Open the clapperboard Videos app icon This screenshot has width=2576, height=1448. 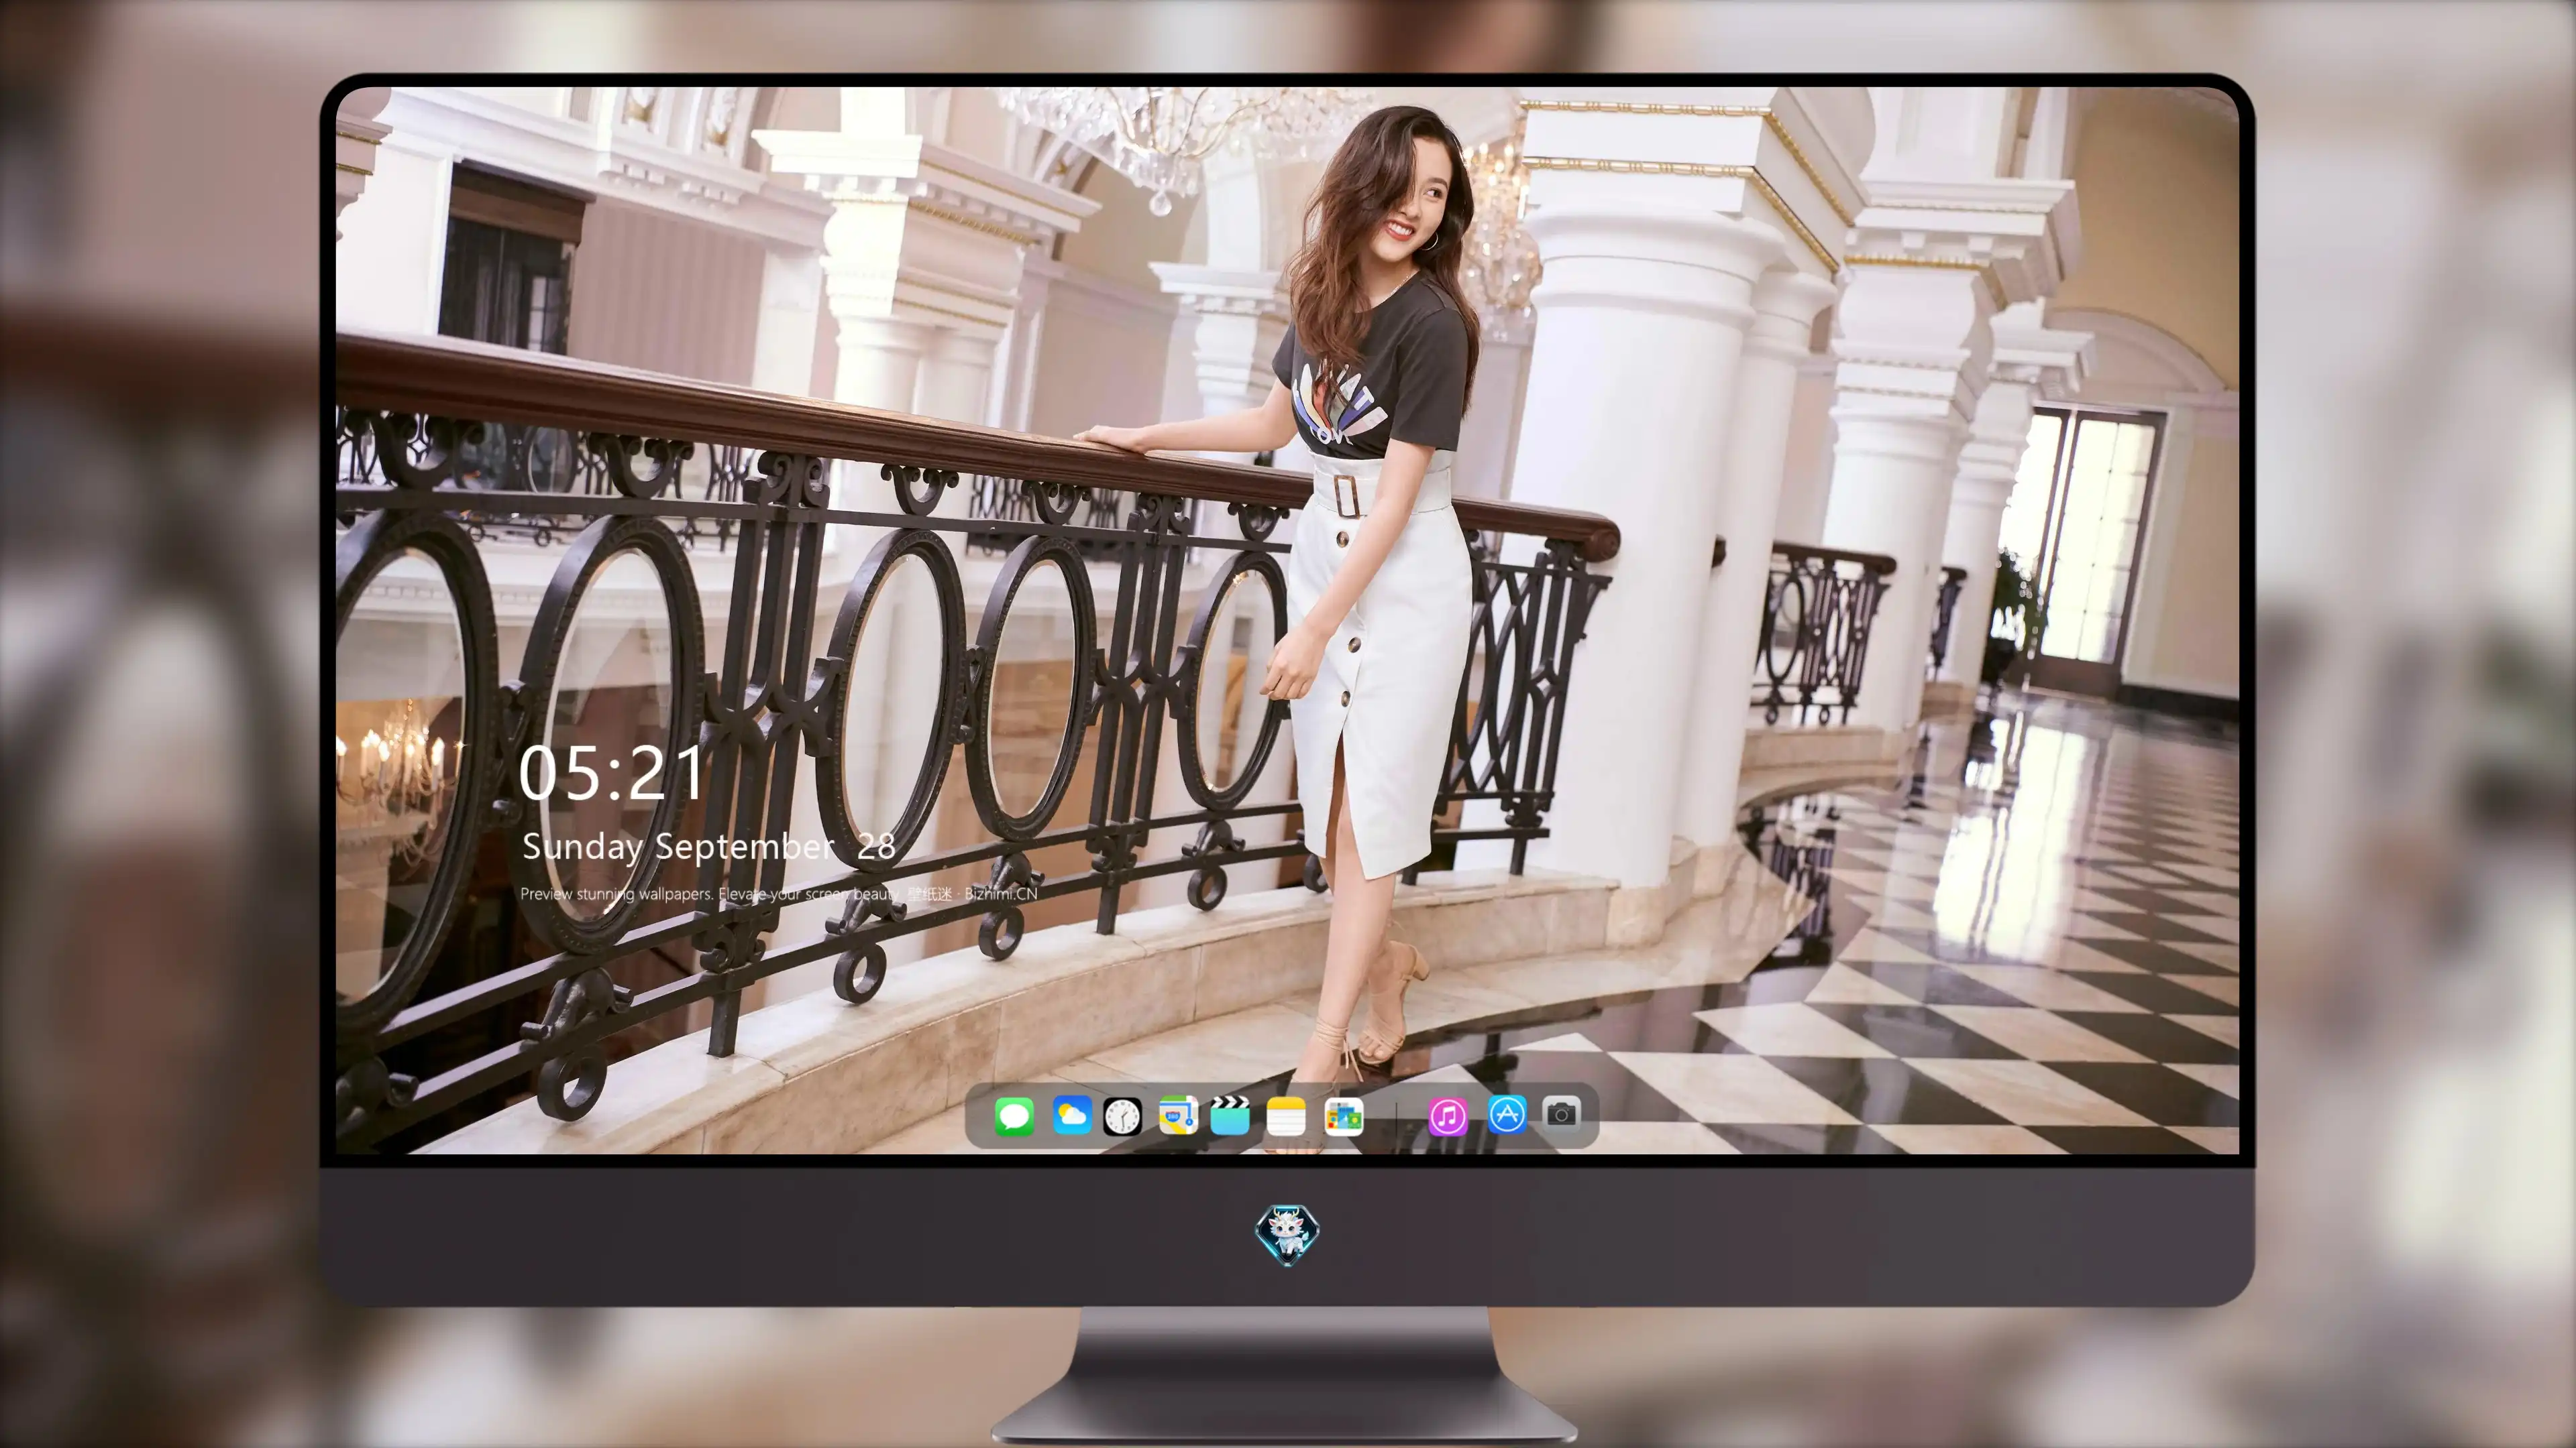click(x=1230, y=1115)
